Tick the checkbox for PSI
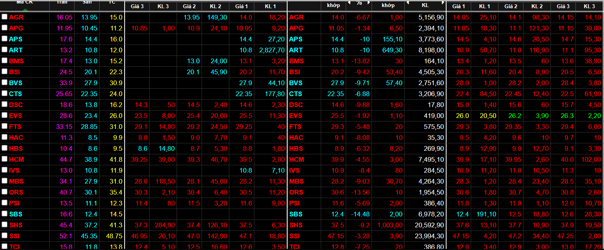The image size is (604, 250). click(x=4, y=203)
